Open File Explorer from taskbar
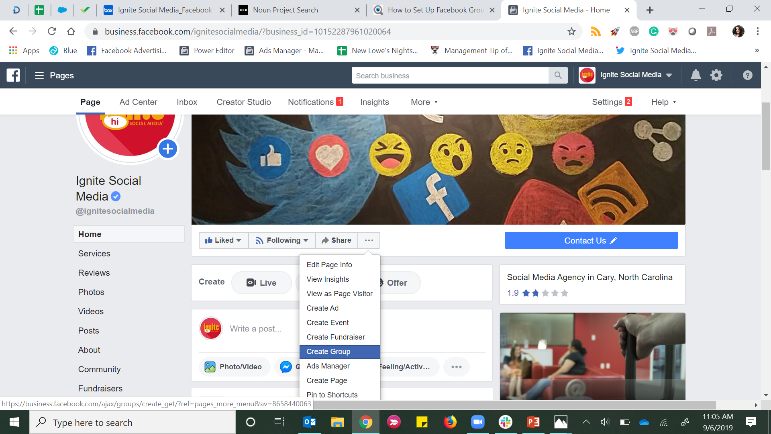Viewport: 771px width, 434px height. (x=337, y=422)
